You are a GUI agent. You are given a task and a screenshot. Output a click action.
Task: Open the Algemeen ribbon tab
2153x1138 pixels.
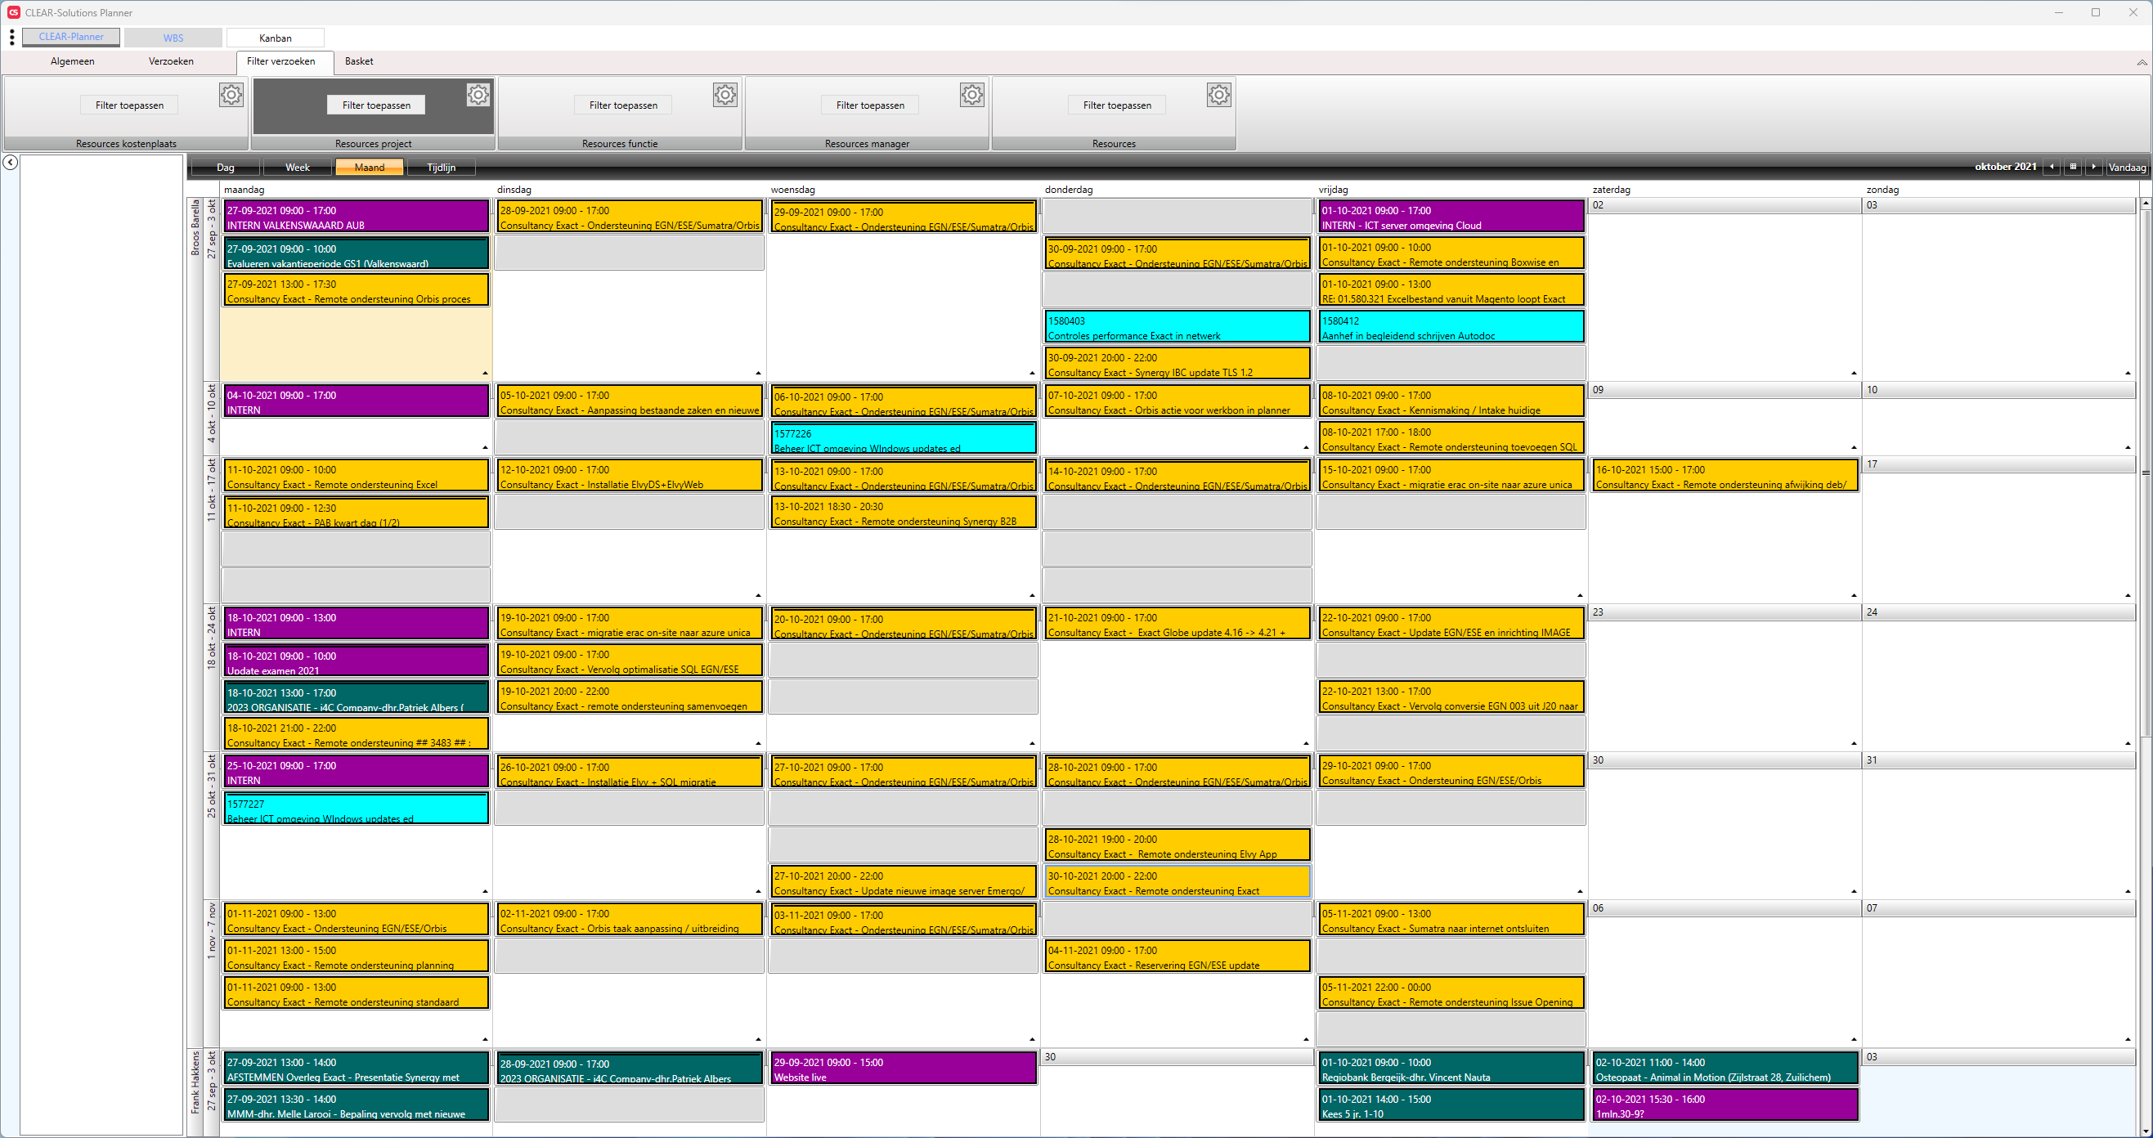click(x=73, y=62)
